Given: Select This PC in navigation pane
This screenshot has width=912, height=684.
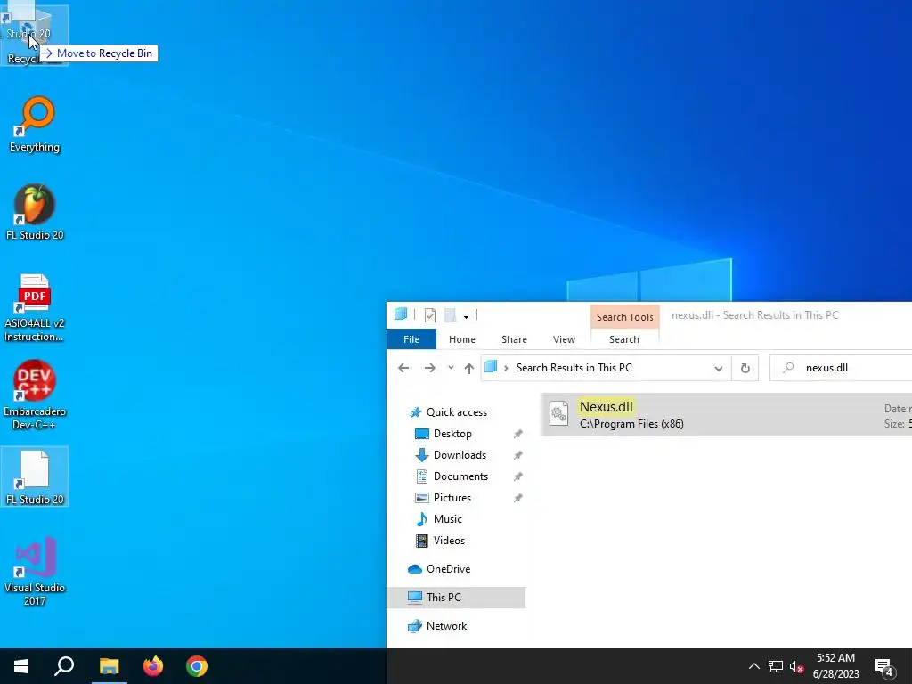Looking at the screenshot, I should tap(455, 598).
